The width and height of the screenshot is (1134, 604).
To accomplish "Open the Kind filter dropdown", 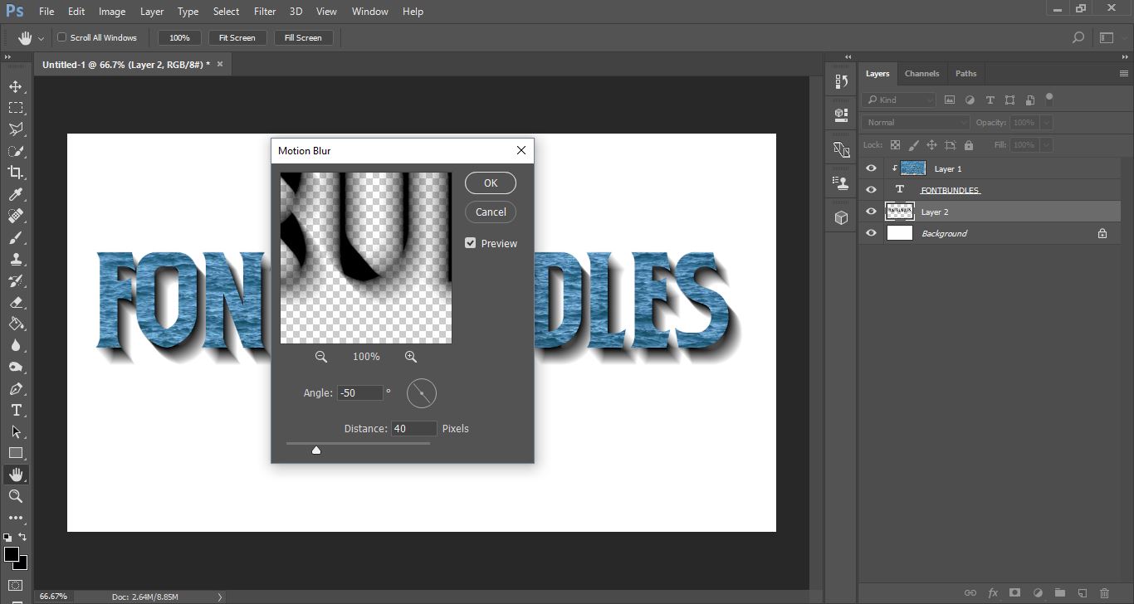I will (x=899, y=100).
